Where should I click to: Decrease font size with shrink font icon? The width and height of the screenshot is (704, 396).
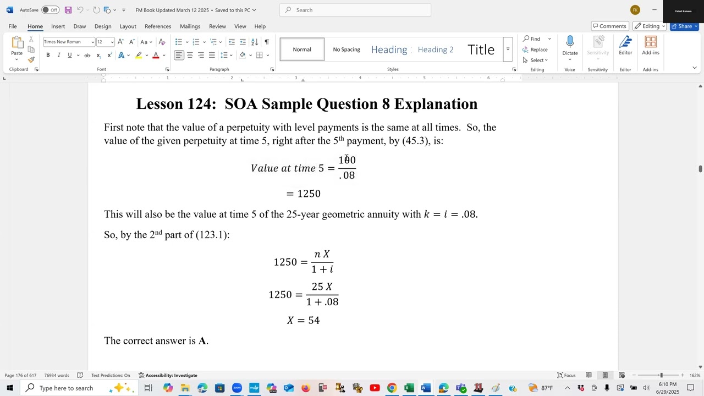131,42
